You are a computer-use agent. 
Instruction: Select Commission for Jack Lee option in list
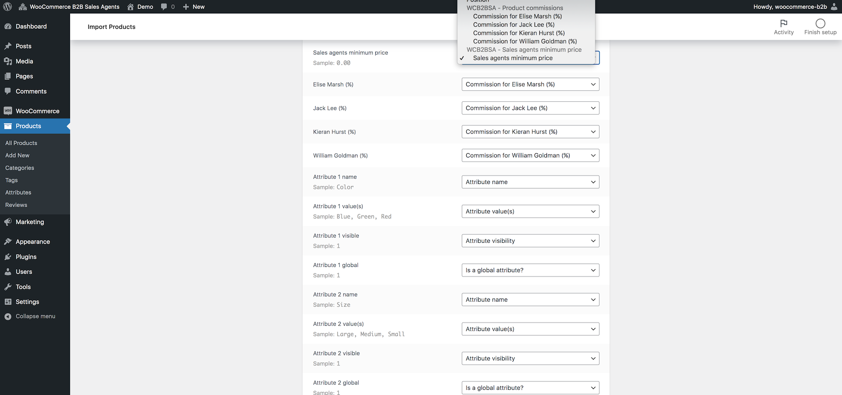(x=514, y=25)
